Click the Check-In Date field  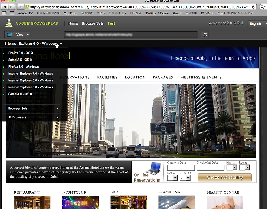pos(181,168)
